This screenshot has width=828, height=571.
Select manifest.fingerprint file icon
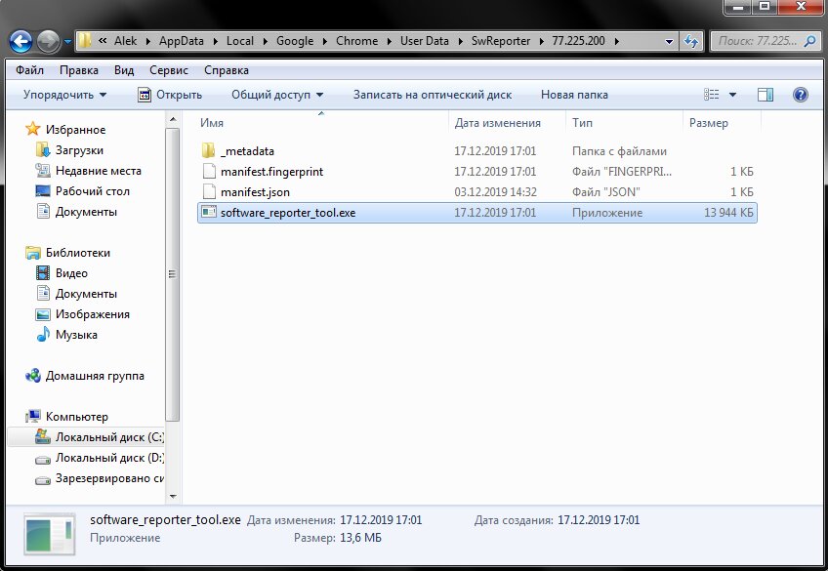click(x=210, y=172)
